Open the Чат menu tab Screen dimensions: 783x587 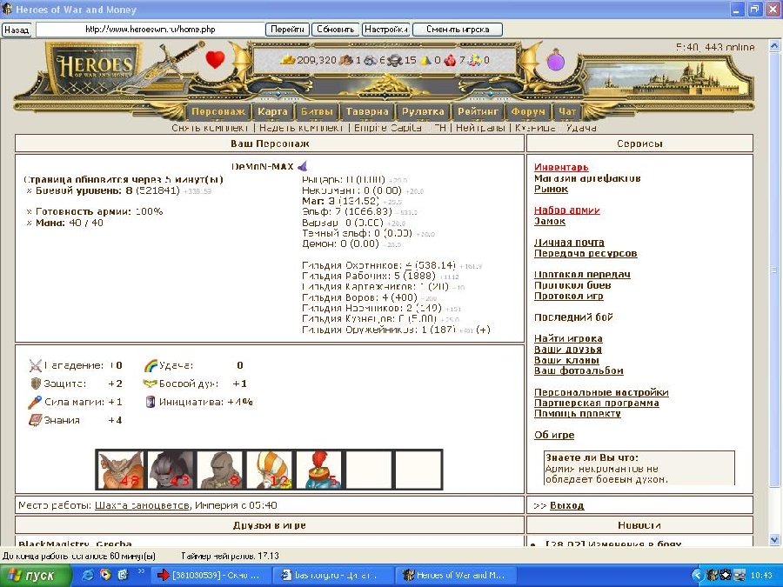[567, 112]
